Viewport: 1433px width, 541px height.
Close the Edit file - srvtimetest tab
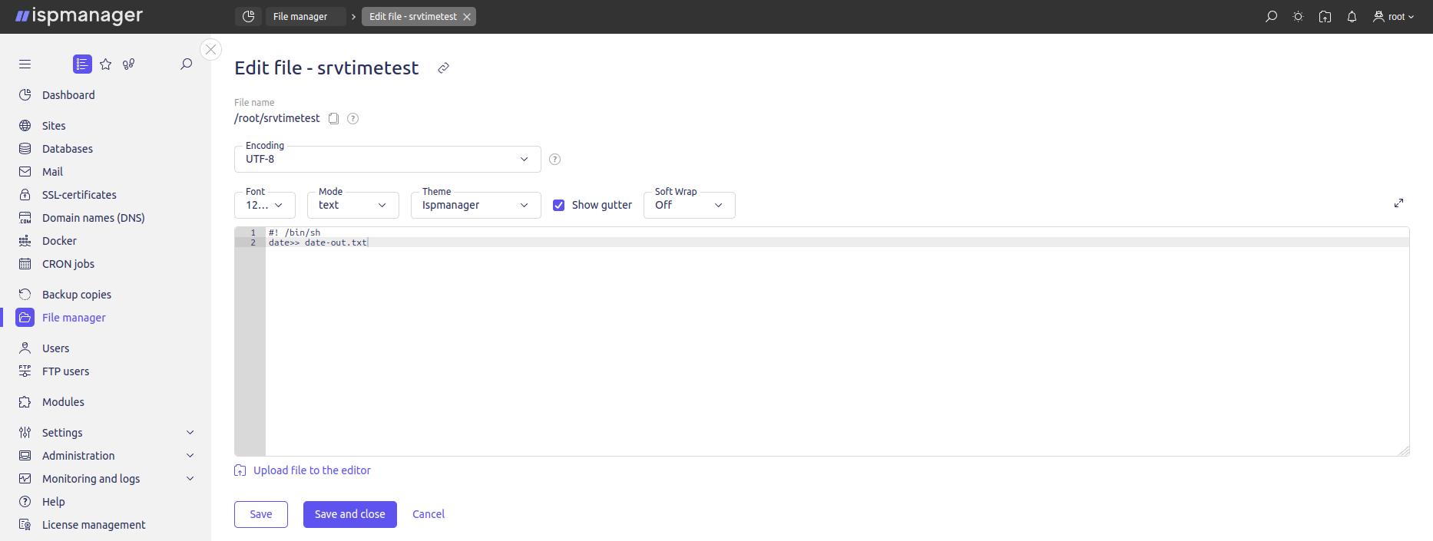467,17
